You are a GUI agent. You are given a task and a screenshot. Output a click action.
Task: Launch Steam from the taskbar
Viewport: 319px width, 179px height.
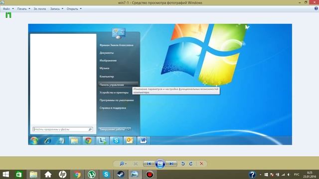pyautogui.click(x=121, y=175)
